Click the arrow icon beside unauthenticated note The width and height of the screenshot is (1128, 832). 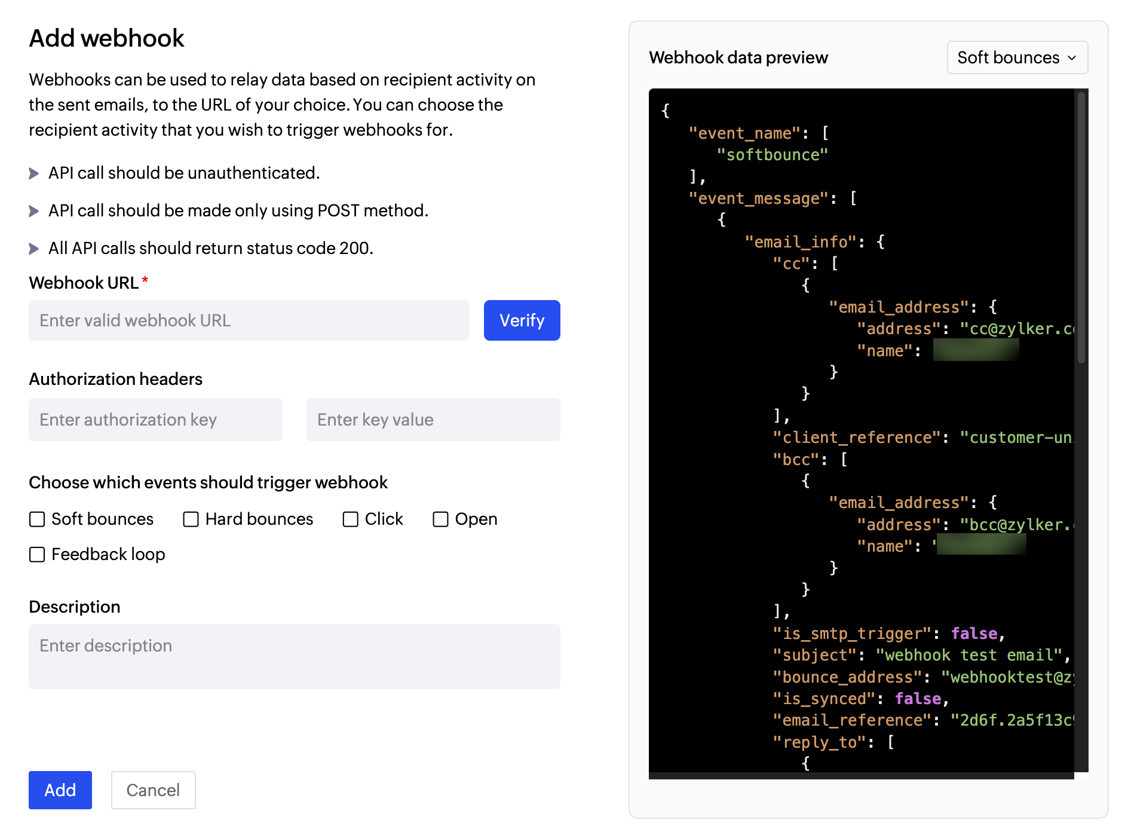34,173
